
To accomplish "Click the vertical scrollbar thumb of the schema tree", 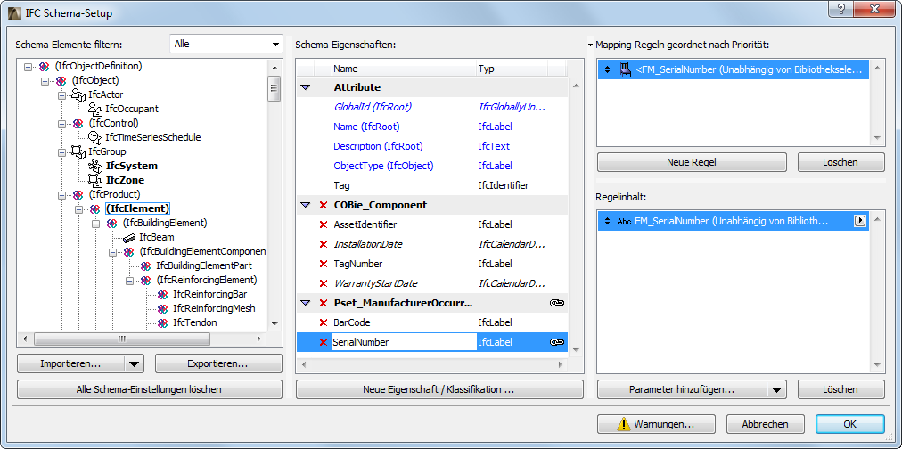I will tap(275, 88).
